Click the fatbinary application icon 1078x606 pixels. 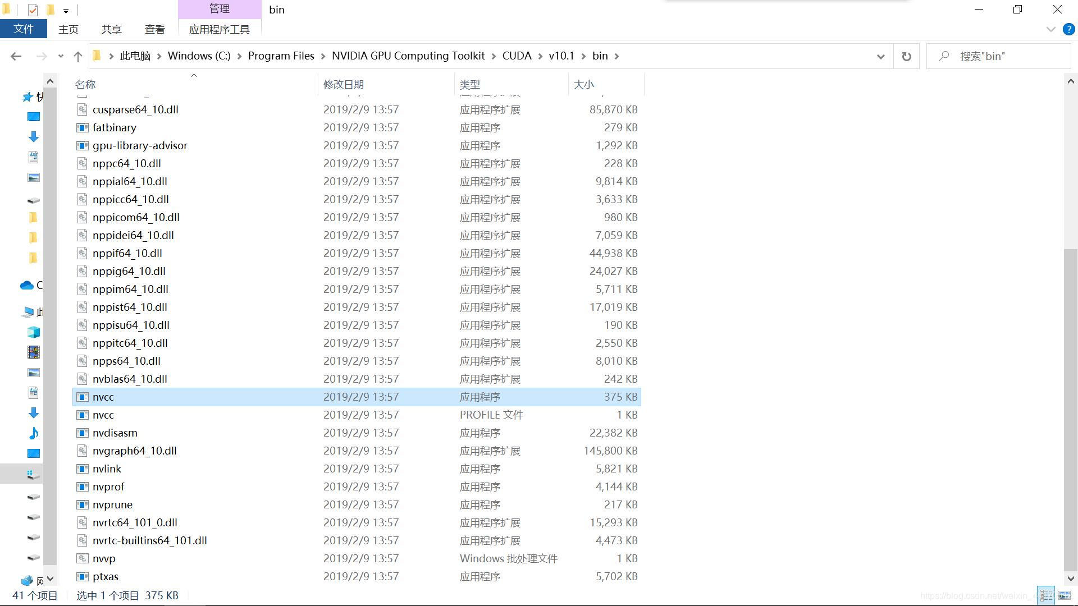tap(83, 127)
